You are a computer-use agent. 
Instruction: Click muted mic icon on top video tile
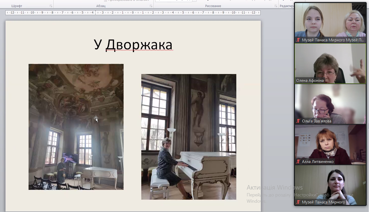(x=298, y=40)
